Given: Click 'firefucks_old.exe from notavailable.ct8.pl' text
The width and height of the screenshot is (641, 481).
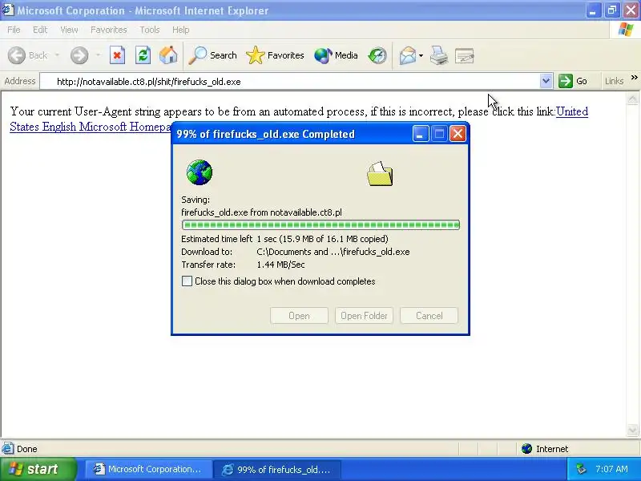Looking at the screenshot, I should click(x=262, y=212).
